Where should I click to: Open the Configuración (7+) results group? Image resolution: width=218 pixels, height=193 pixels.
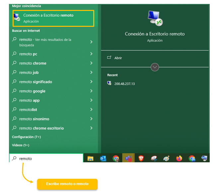click(27, 137)
